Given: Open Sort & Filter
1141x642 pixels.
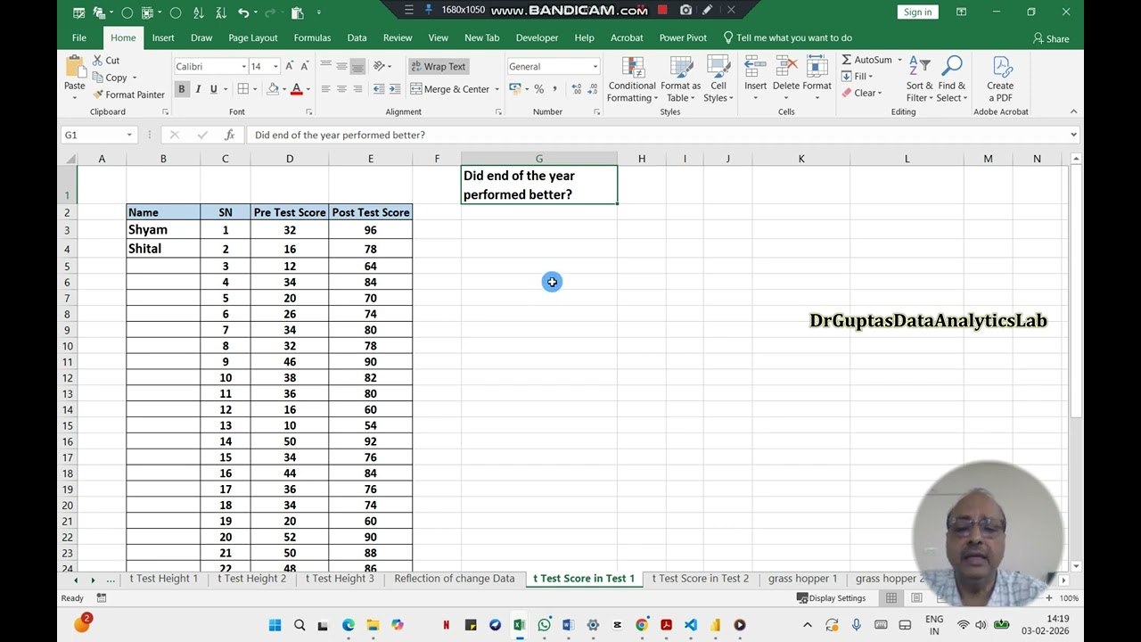Looking at the screenshot, I should (x=919, y=80).
